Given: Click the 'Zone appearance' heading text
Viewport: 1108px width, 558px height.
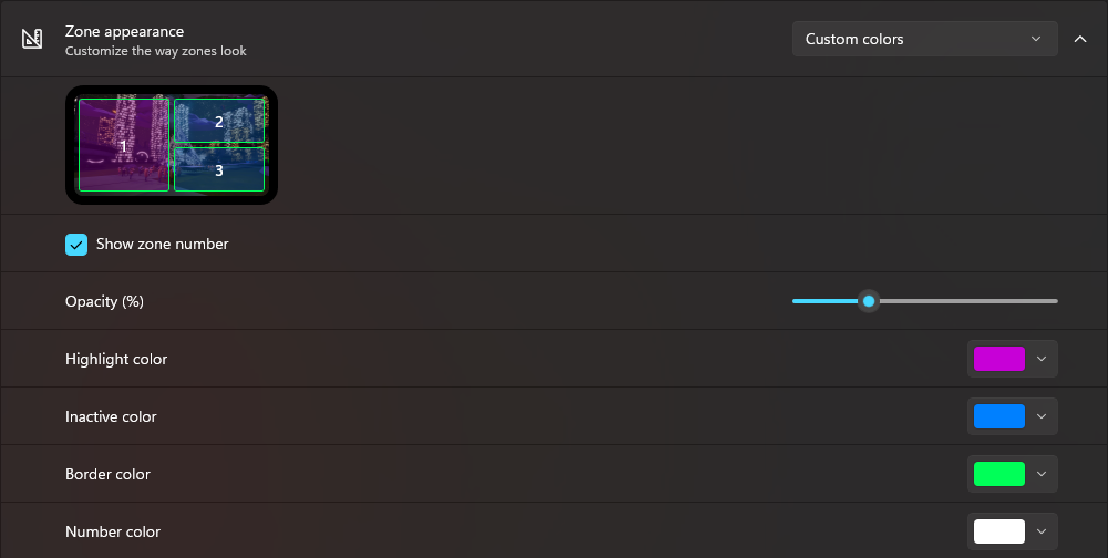Looking at the screenshot, I should click(125, 32).
